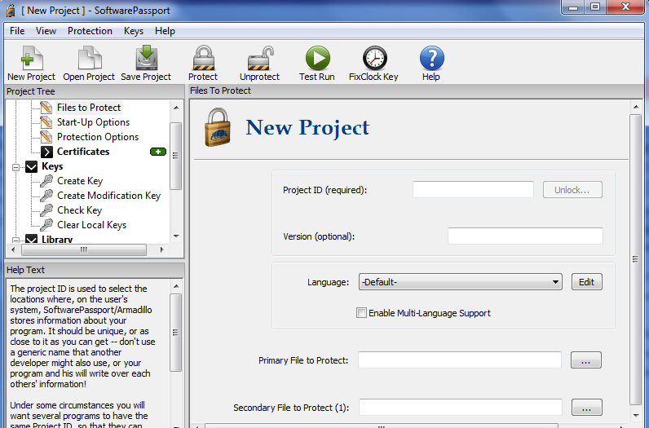The height and width of the screenshot is (428, 649).
Task: Select Clear Local Keys tree item
Action: [92, 225]
